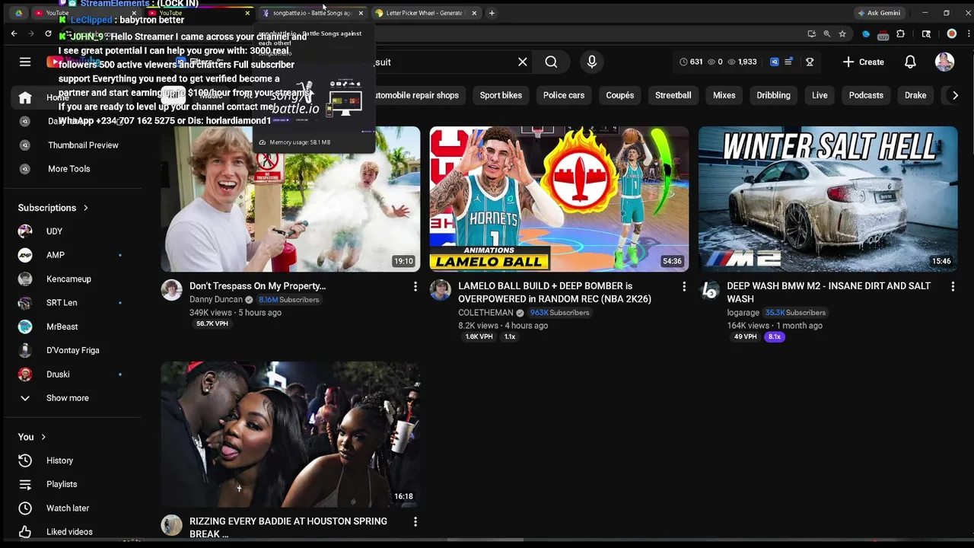Viewport: 974px width, 548px height.
Task: Select the Drake filter chip
Action: pos(915,95)
